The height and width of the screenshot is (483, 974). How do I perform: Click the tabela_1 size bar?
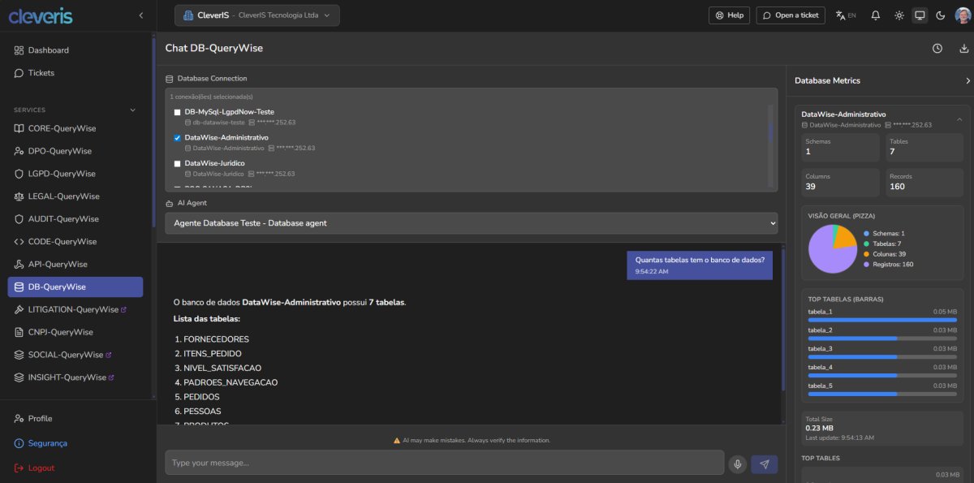tap(882, 320)
